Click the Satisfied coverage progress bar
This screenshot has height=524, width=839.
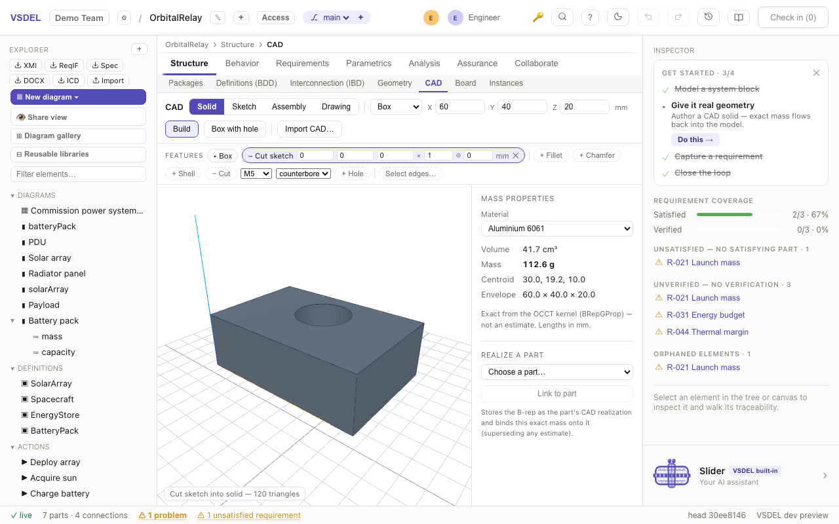(738, 215)
